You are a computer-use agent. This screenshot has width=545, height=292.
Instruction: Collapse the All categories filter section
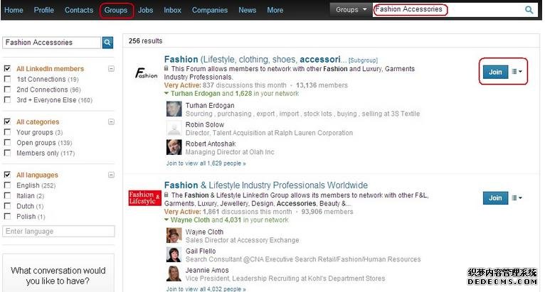(111, 121)
